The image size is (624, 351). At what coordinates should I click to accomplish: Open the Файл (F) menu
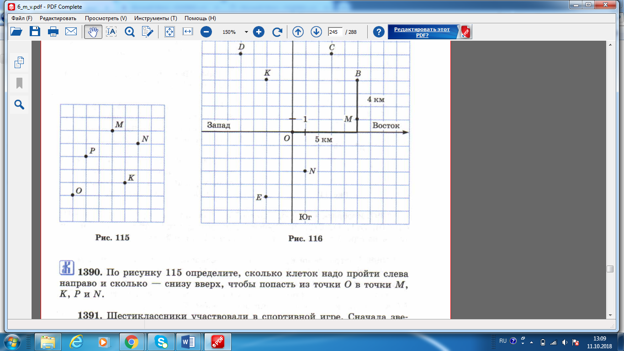[x=22, y=18]
